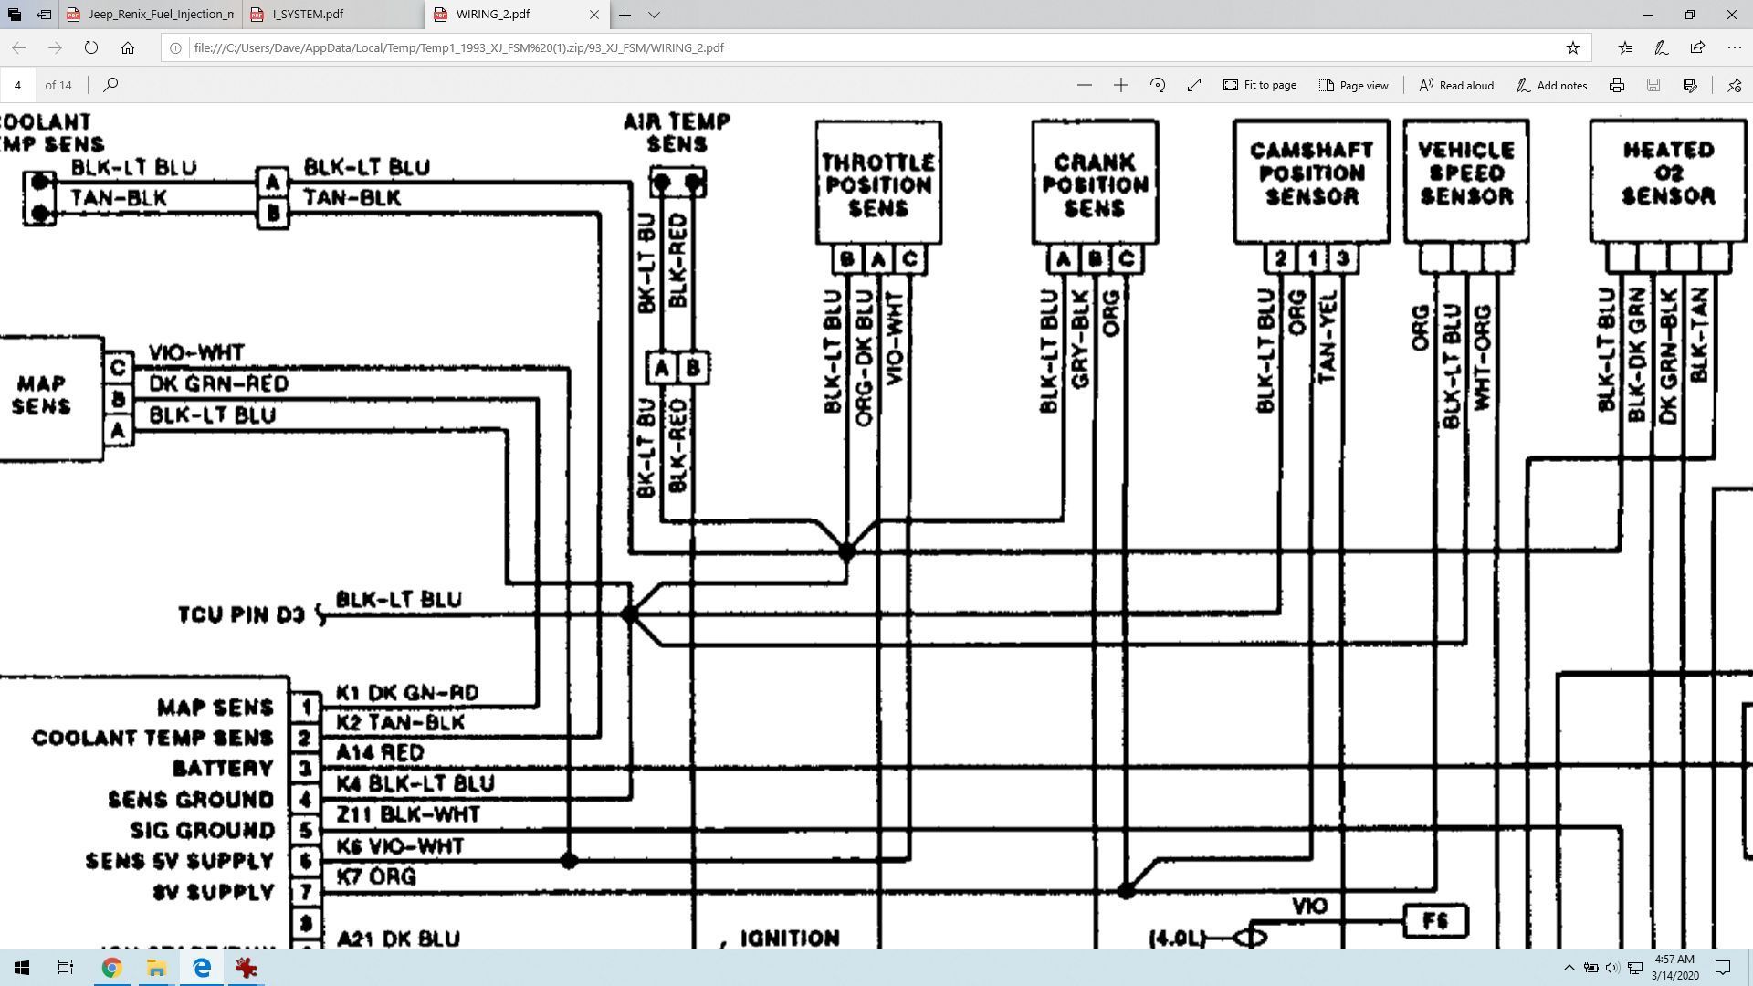Image resolution: width=1753 pixels, height=986 pixels.
Task: Click the zoom in plus icon
Action: coord(1121,85)
